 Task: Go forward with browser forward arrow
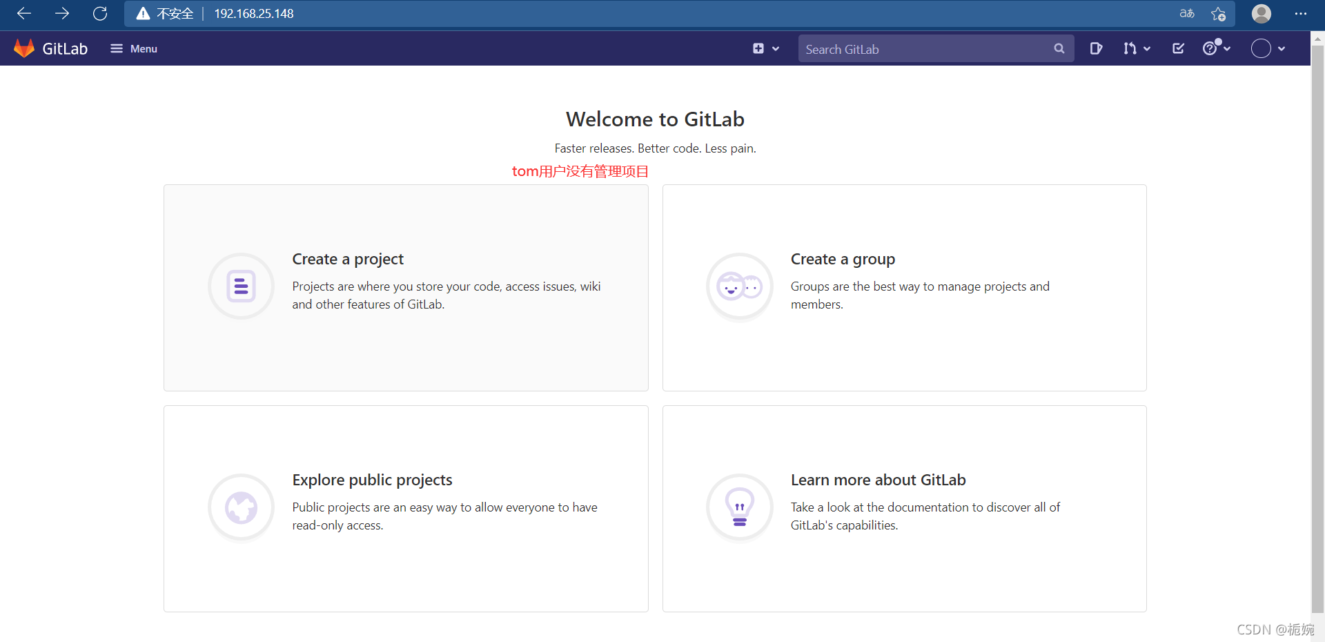point(62,13)
